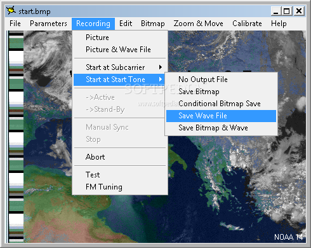Open the Zoom & Move menu
This screenshot has width=311, height=248.
tap(198, 24)
